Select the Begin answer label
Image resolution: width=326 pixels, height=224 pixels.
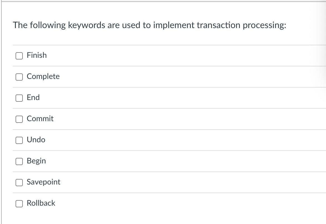[x=36, y=161]
